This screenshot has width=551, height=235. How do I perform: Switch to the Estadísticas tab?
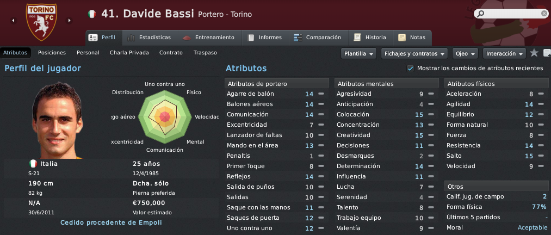(x=150, y=38)
